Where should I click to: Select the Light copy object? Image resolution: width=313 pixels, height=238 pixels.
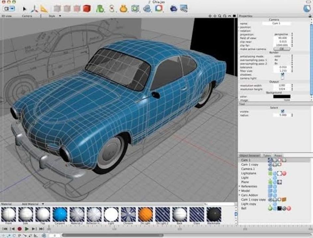point(249,204)
